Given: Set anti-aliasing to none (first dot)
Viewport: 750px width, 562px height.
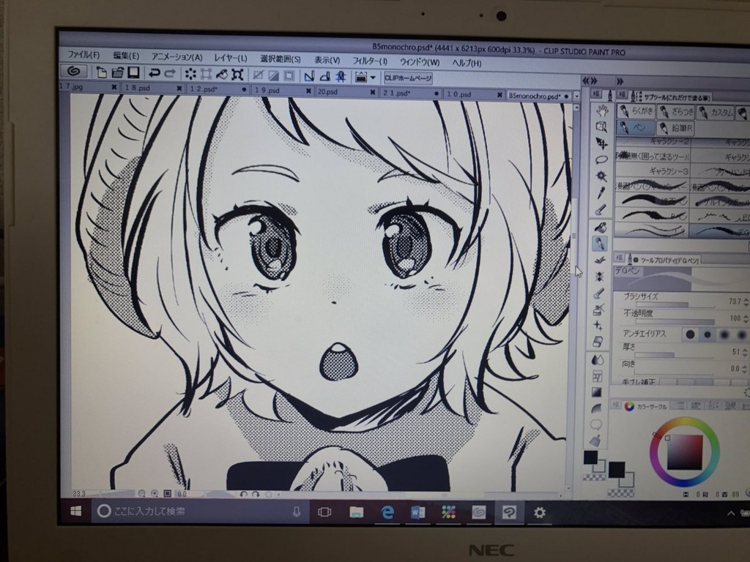Looking at the screenshot, I should tap(690, 334).
